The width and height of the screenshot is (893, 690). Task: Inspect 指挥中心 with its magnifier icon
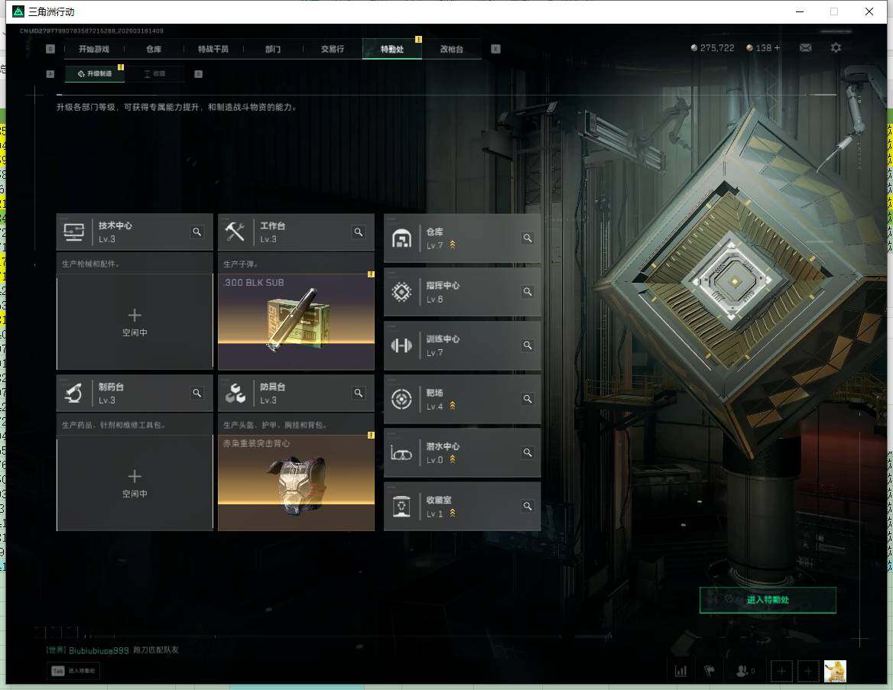(x=528, y=291)
